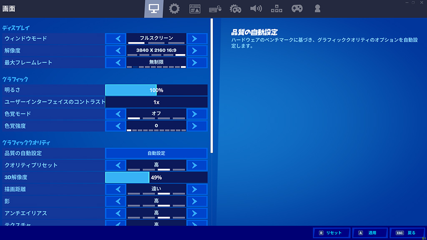
Task: Open the controller sensitivity gear tab icon
Action: point(236,9)
